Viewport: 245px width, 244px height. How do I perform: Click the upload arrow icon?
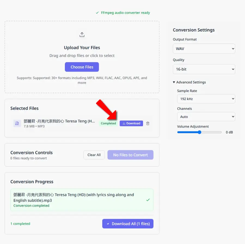[x=82, y=35]
